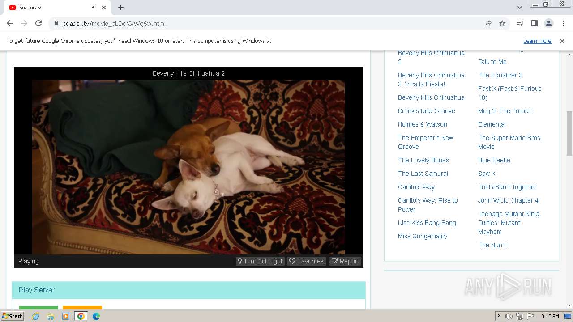The height and width of the screenshot is (322, 573).
Task: Open Talk to Me link
Action: 492,62
